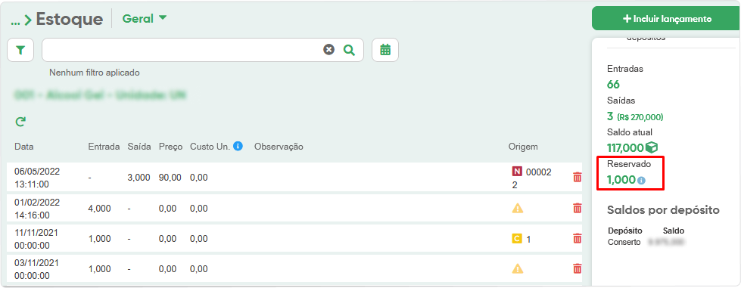Image resolution: width=741 pixels, height=288 pixels.
Task: Click the C origin icon on 11/11/2021 row
Action: pyautogui.click(x=517, y=239)
